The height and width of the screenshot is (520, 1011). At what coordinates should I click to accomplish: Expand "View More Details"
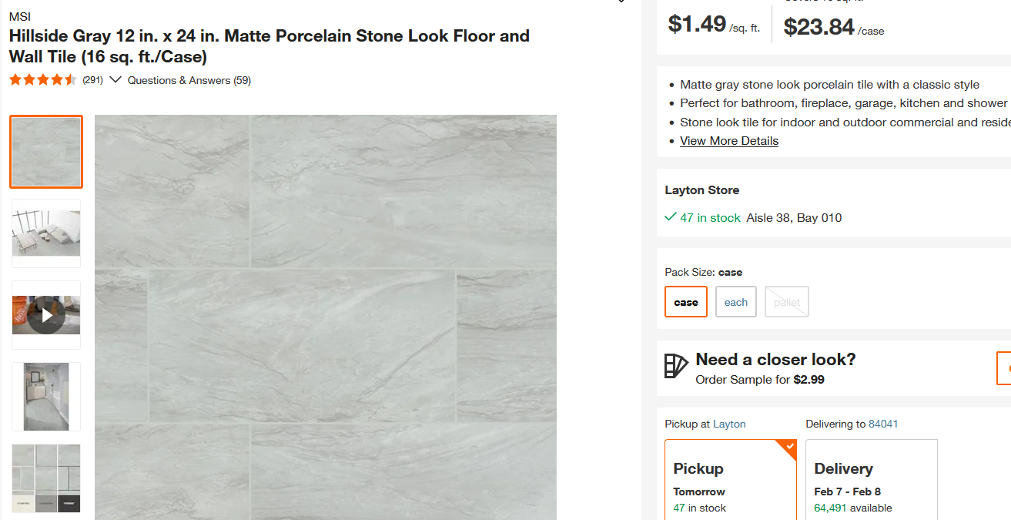coord(728,140)
